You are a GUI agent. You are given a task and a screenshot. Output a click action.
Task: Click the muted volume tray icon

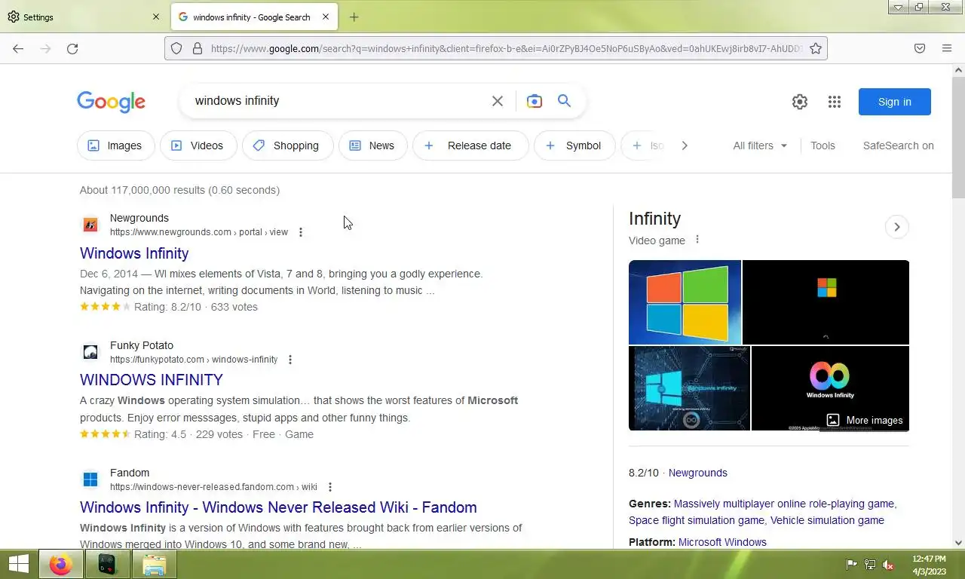[888, 564]
